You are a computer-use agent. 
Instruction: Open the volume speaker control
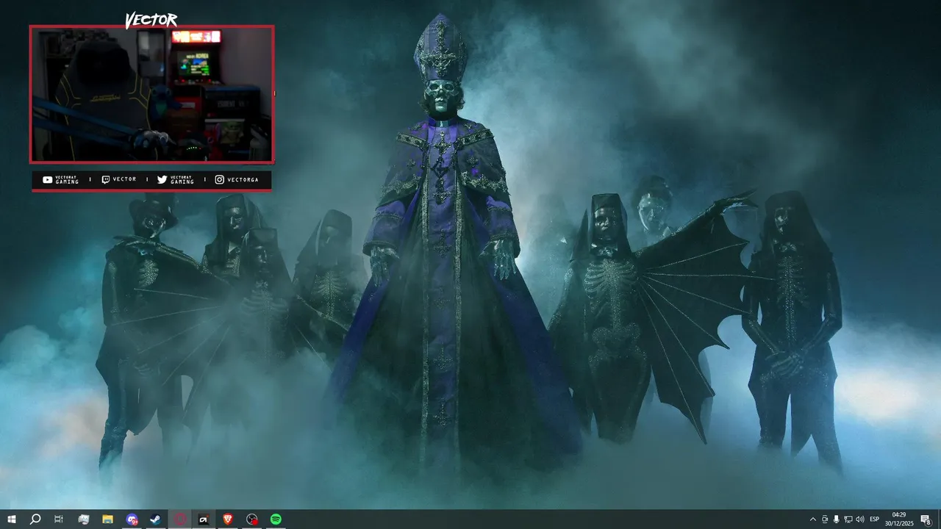tap(860, 519)
